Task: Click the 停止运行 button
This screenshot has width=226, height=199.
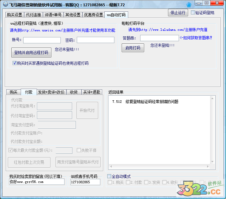Action: (x=178, y=13)
